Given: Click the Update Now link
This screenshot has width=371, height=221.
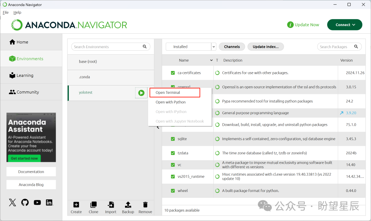Looking at the screenshot, I should point(307,25).
